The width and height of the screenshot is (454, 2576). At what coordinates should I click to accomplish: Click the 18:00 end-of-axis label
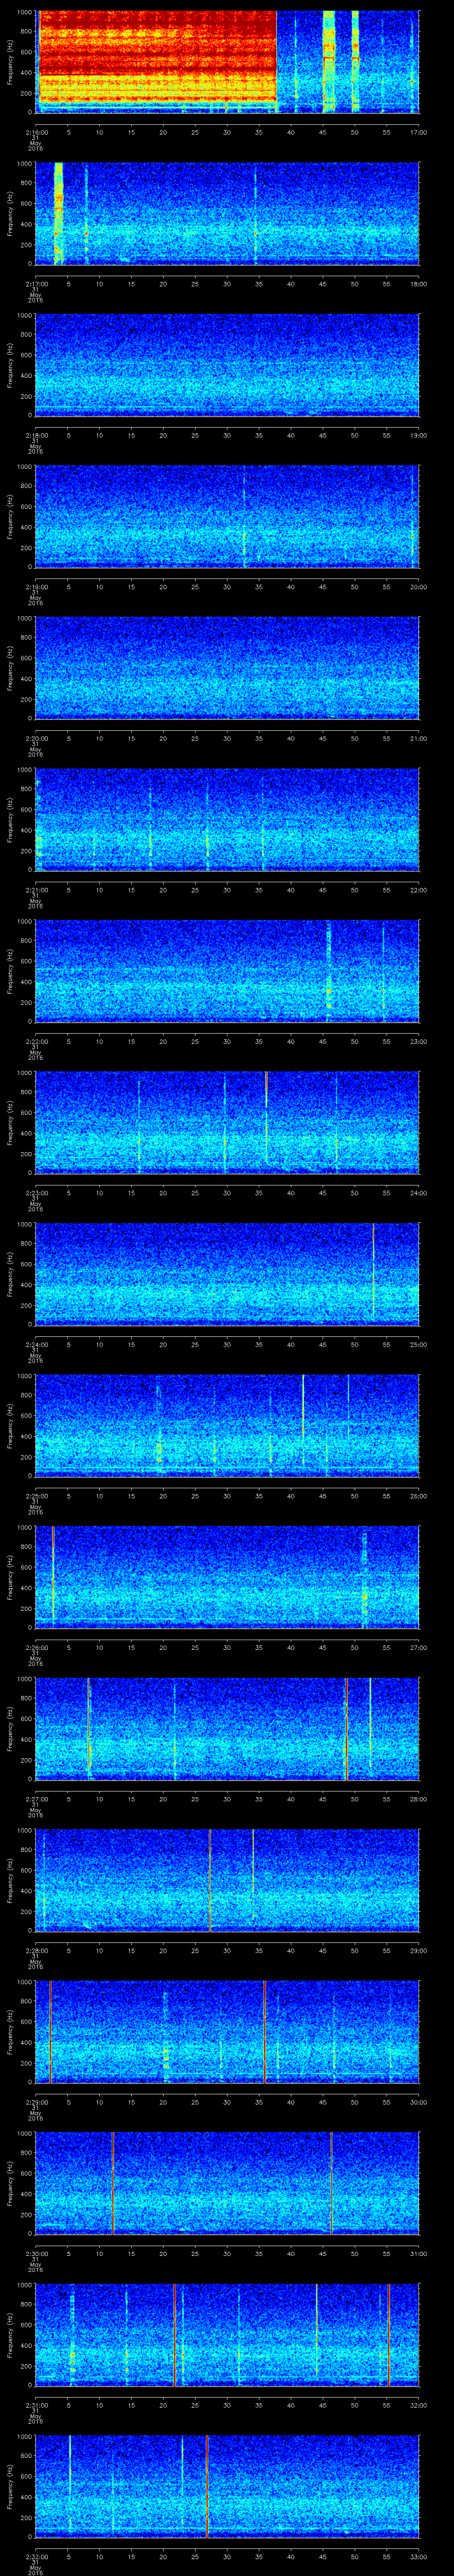418,284
